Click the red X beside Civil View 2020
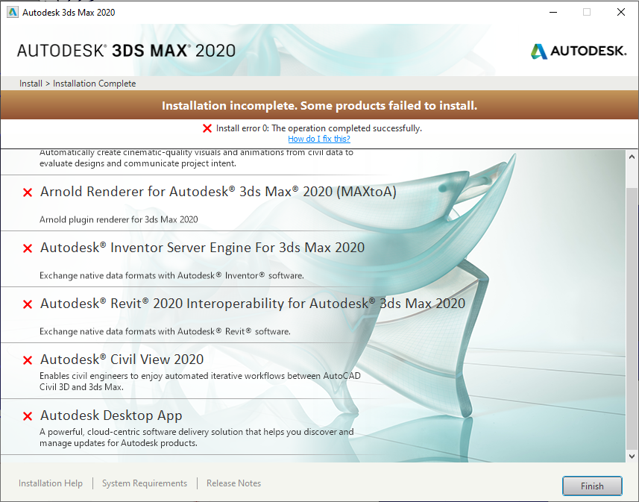Image resolution: width=639 pixels, height=502 pixels. (x=28, y=360)
